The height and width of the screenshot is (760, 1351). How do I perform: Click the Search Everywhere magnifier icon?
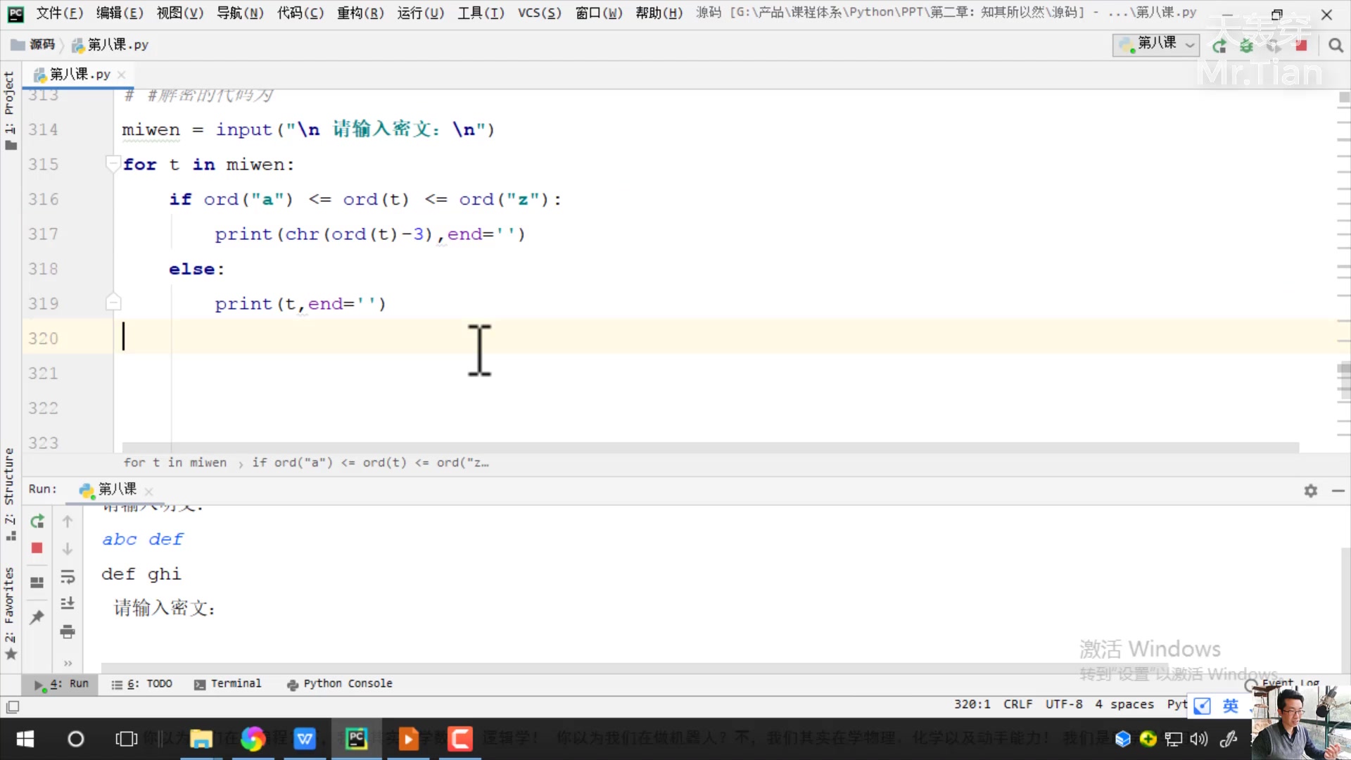tap(1336, 46)
